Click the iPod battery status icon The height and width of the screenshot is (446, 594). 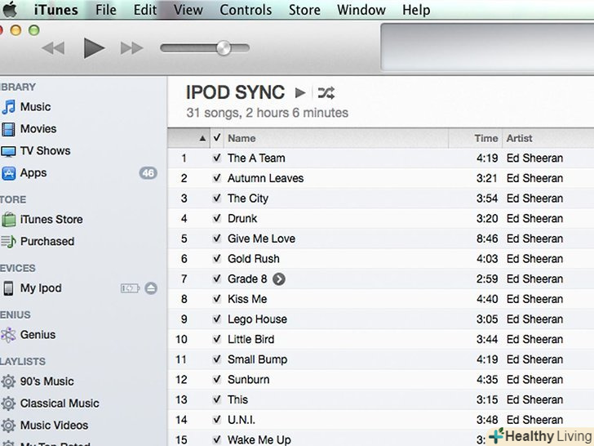point(130,288)
